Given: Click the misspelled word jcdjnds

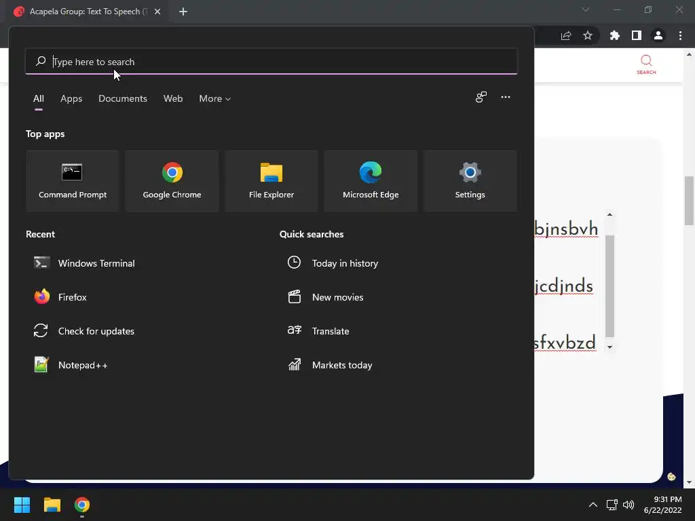Looking at the screenshot, I should pos(564,286).
